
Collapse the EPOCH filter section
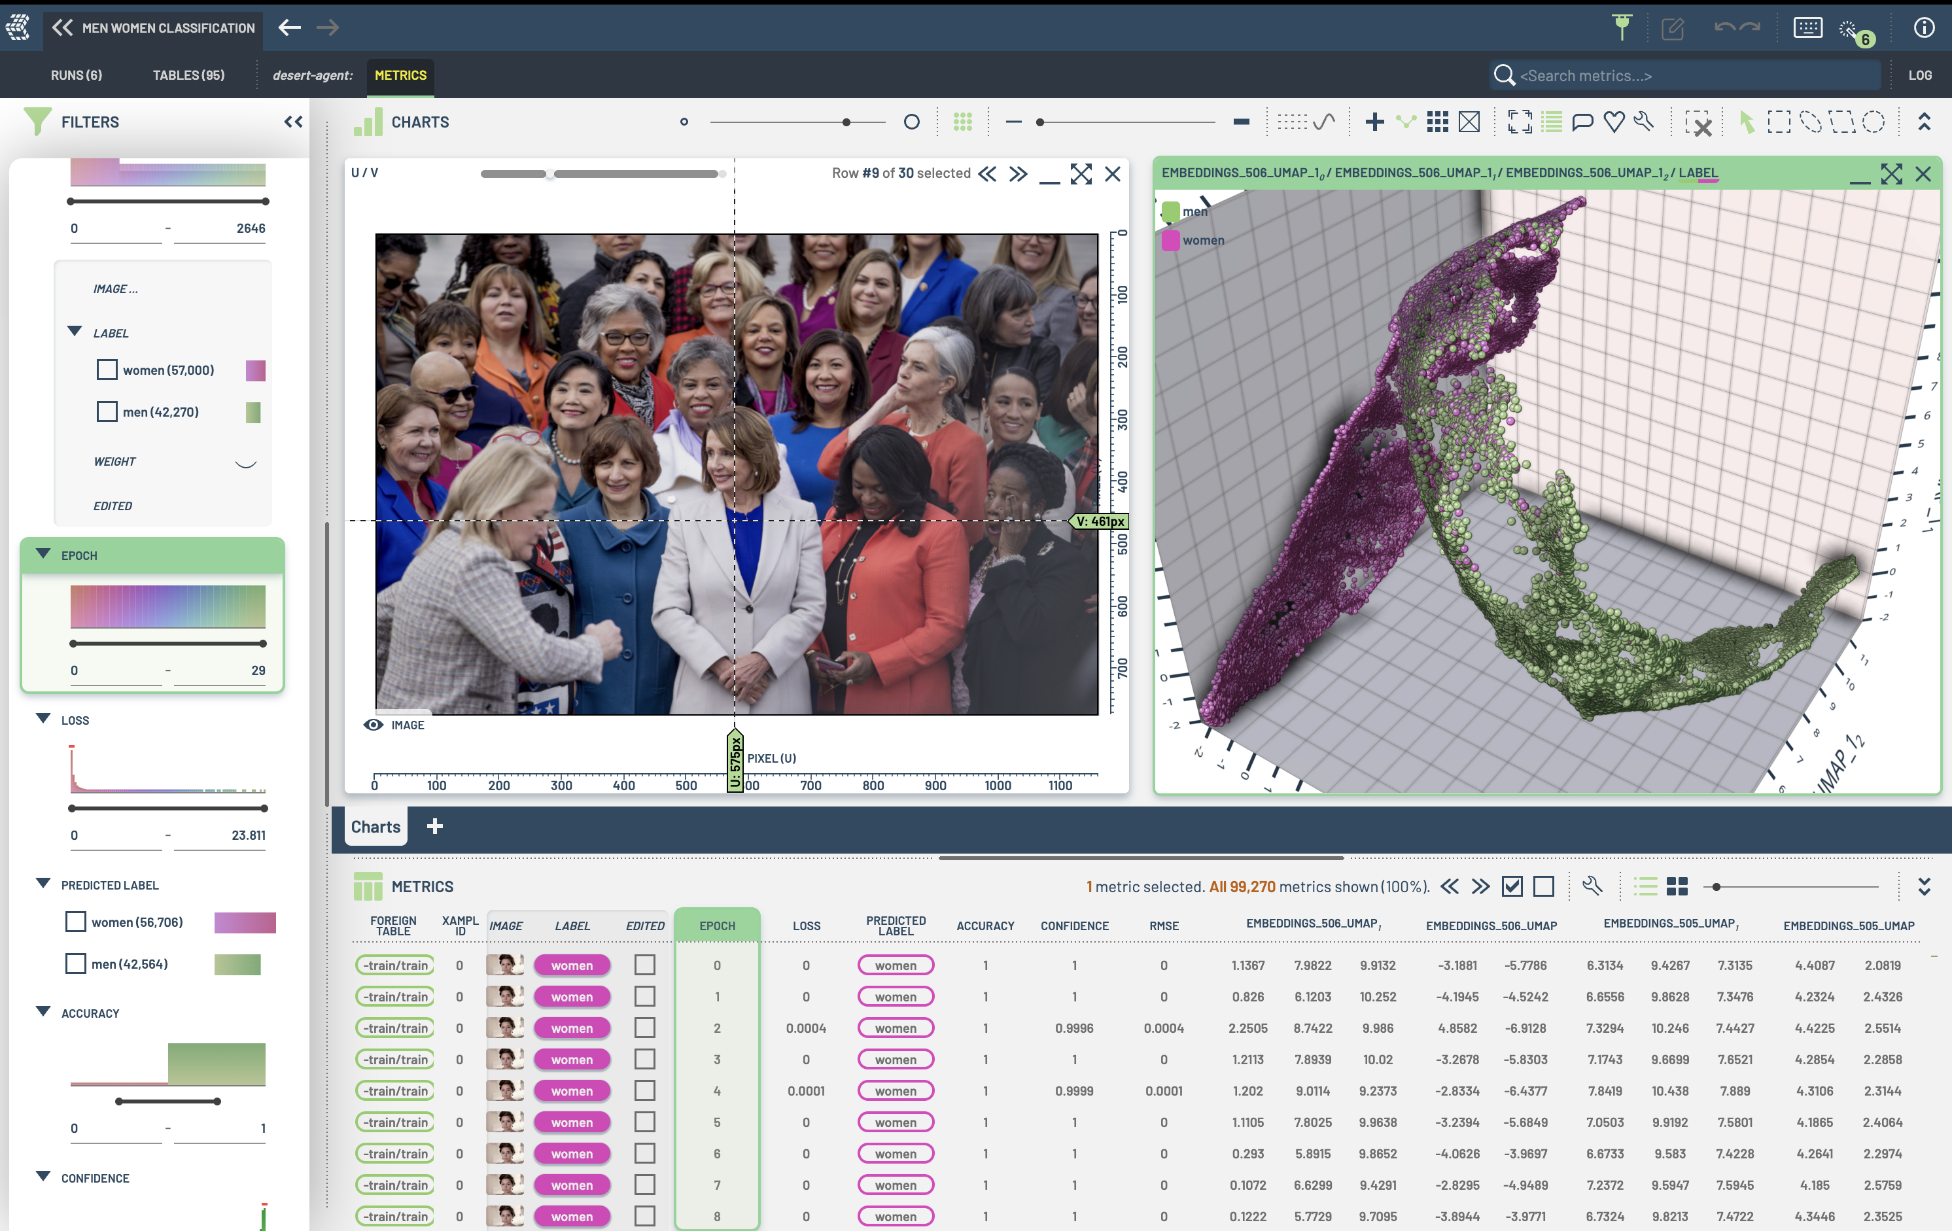coord(44,554)
